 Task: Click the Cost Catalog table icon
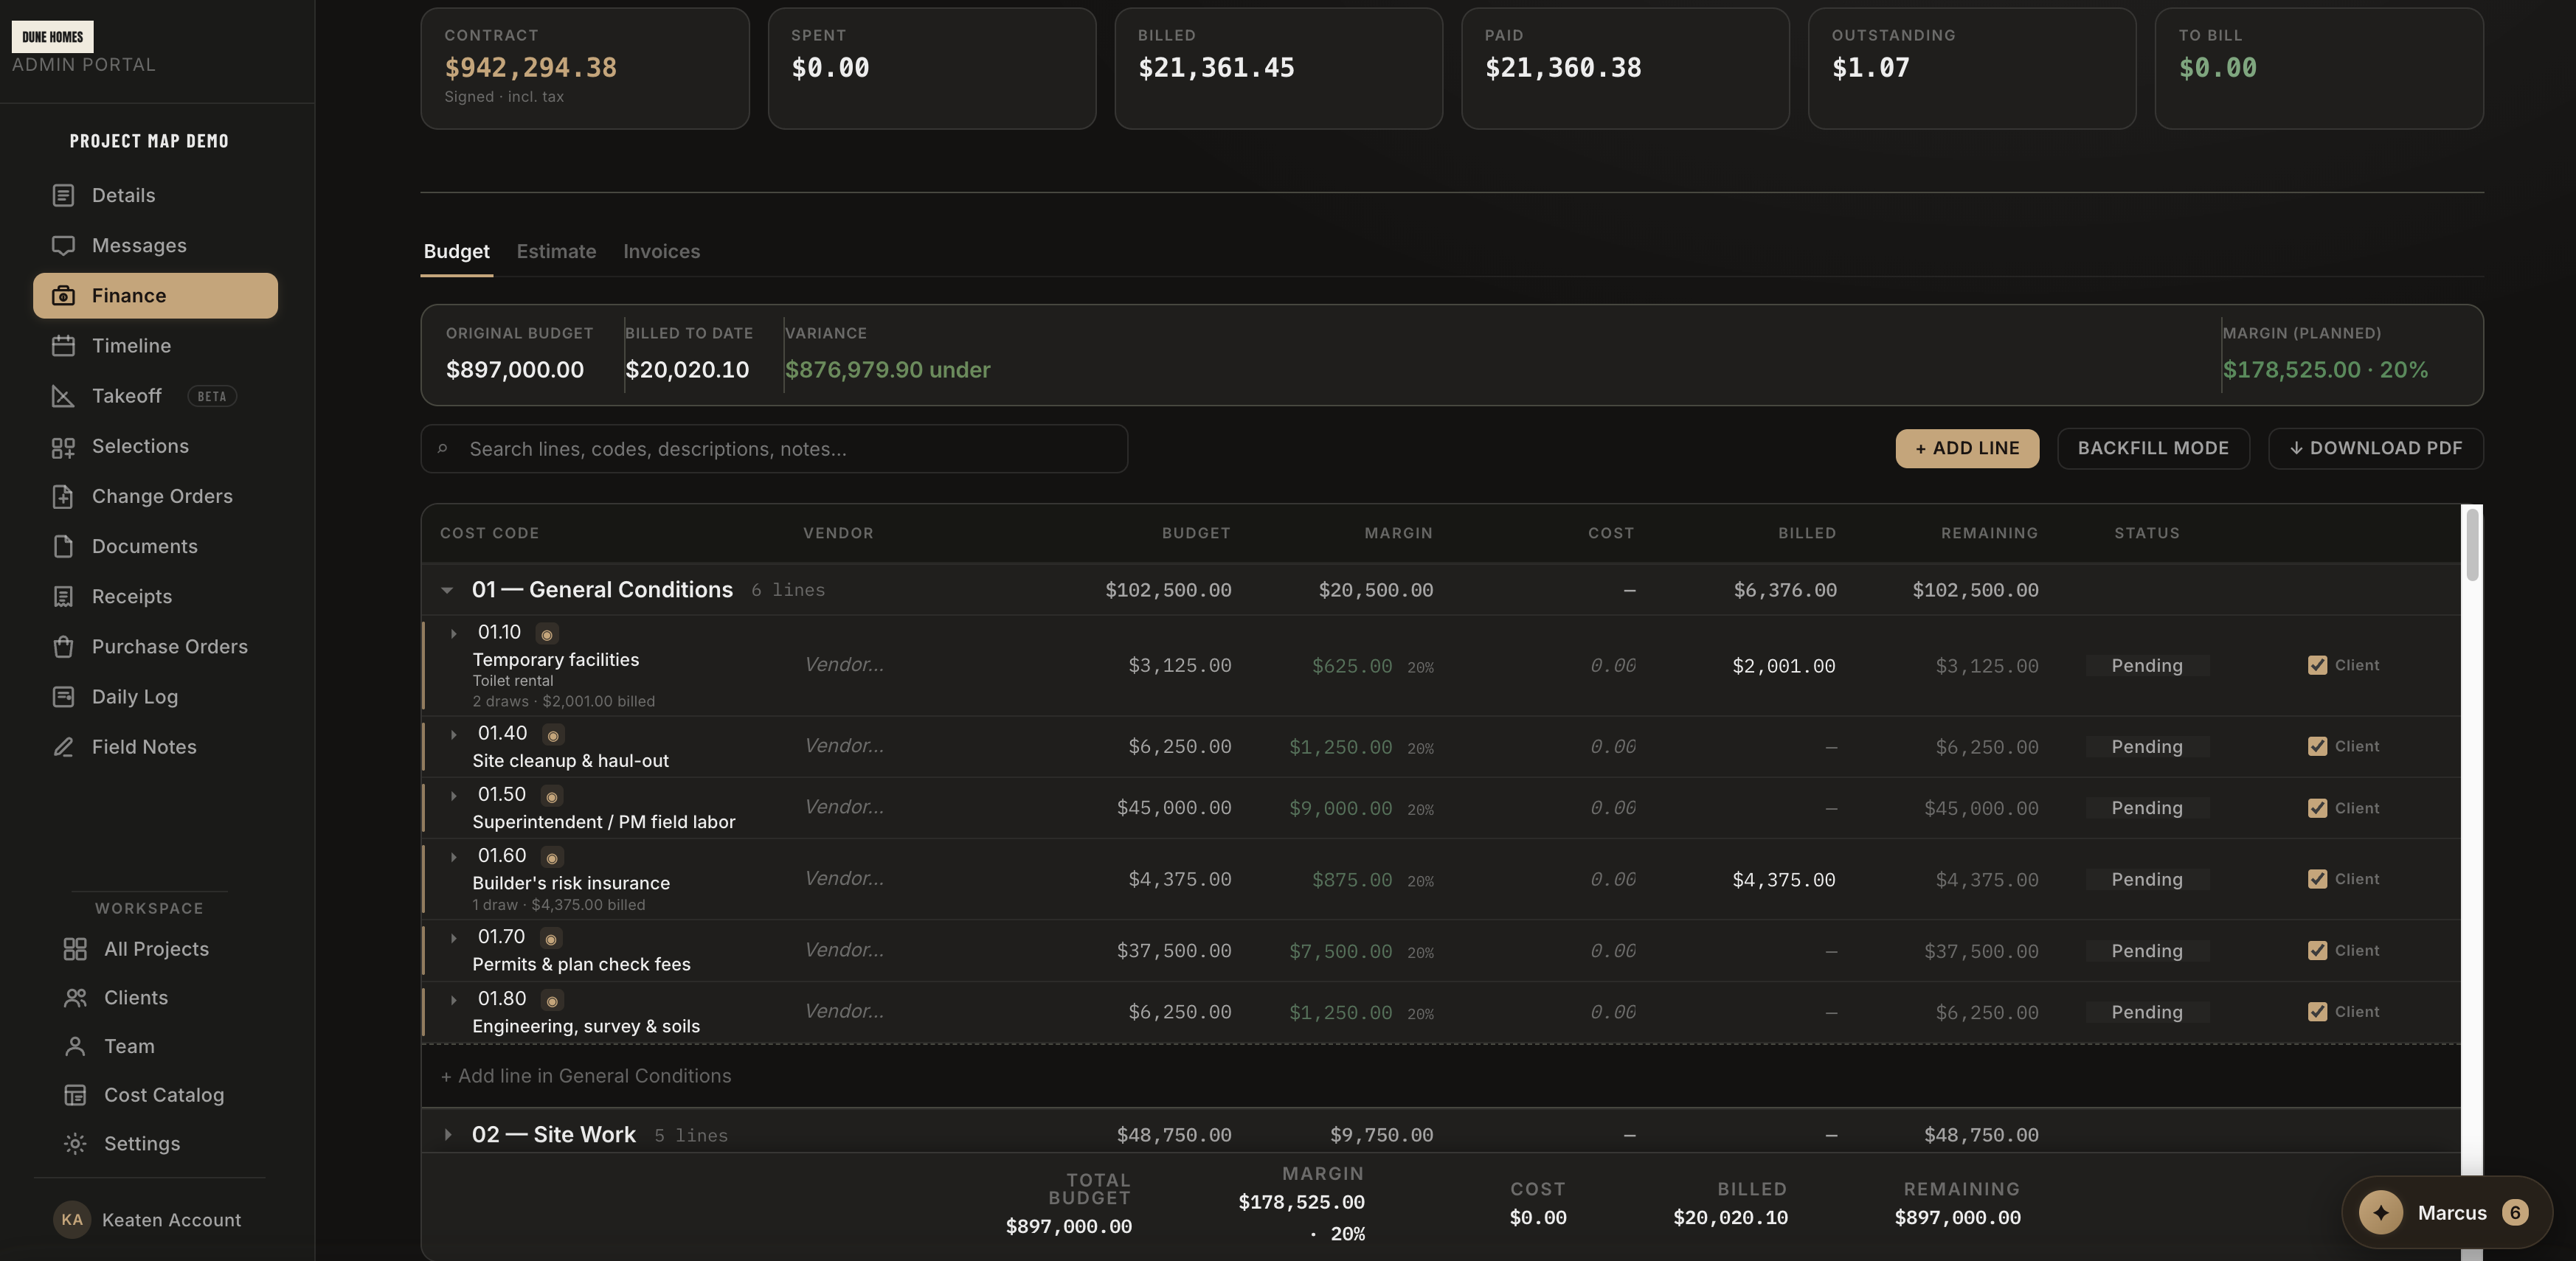click(x=75, y=1095)
